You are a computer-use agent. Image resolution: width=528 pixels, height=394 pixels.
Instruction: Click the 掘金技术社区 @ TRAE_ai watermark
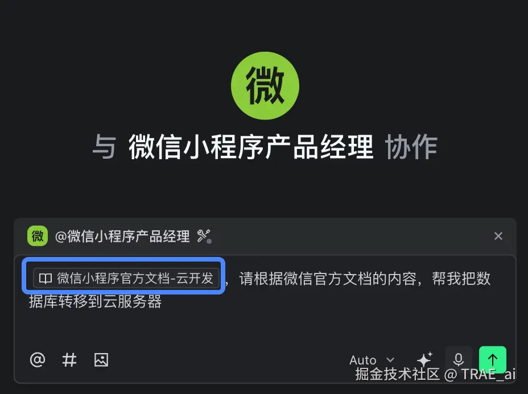click(435, 374)
